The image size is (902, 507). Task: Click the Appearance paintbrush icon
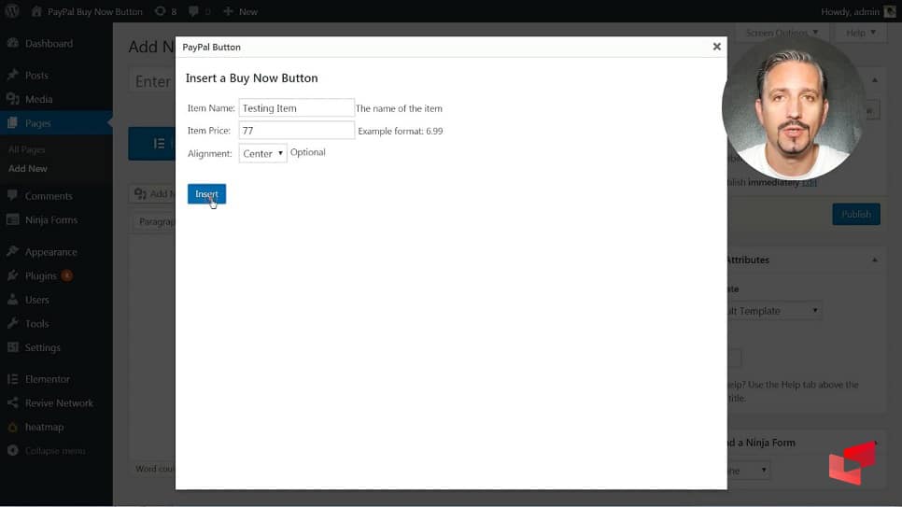(13, 252)
